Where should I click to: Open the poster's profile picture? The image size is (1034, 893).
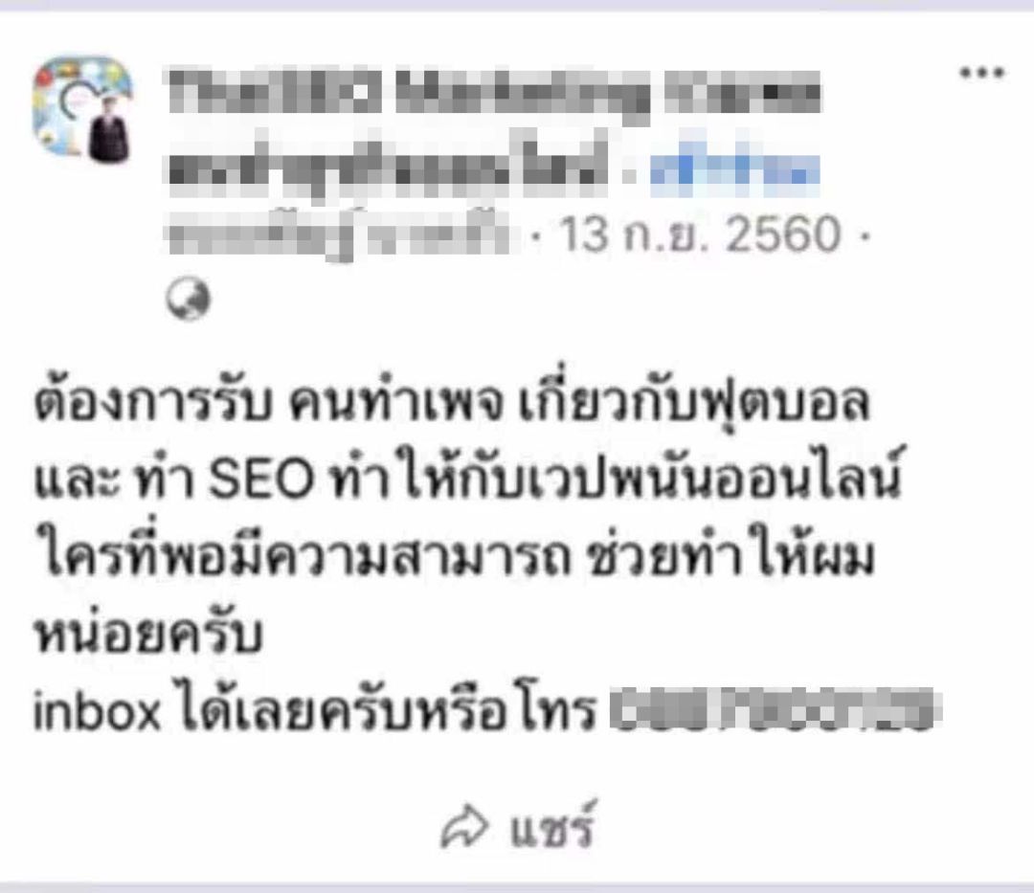coord(83,109)
